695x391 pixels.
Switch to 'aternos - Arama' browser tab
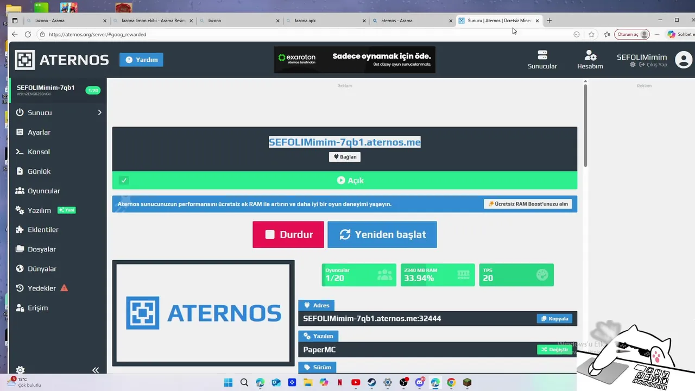(x=413, y=21)
